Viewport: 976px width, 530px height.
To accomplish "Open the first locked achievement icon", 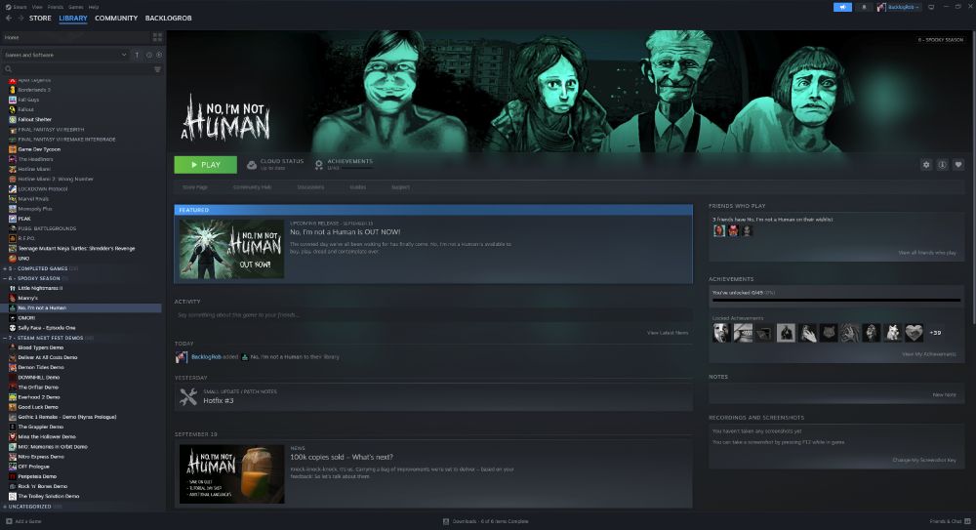I will [x=722, y=333].
